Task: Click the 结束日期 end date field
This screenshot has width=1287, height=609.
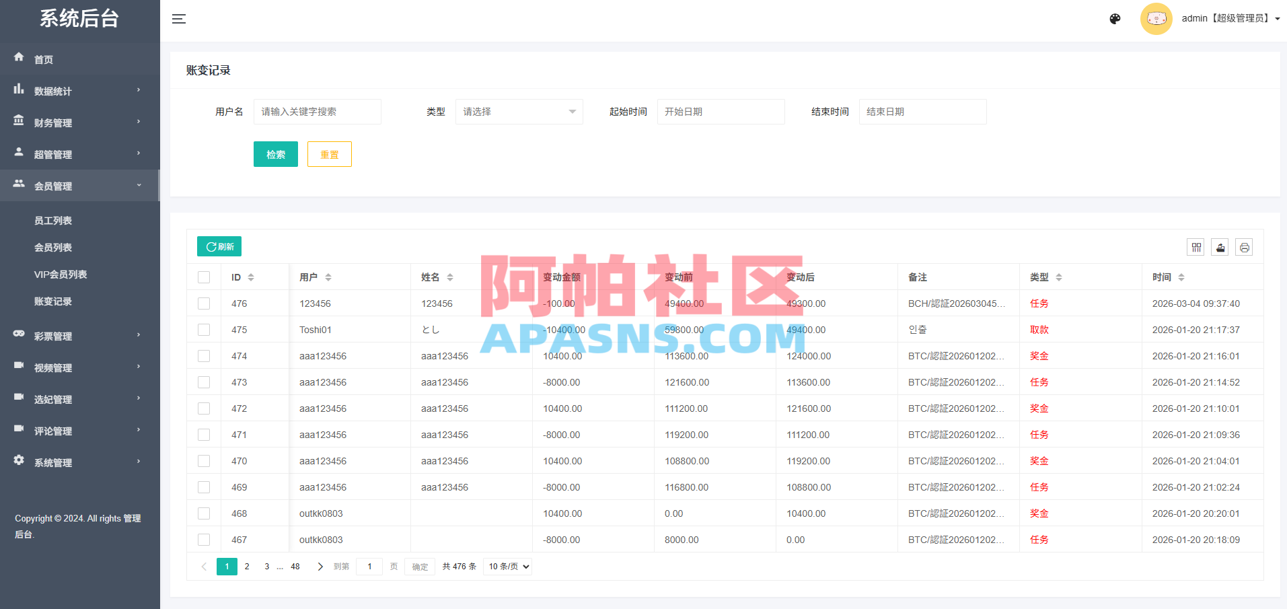Action: click(x=923, y=112)
